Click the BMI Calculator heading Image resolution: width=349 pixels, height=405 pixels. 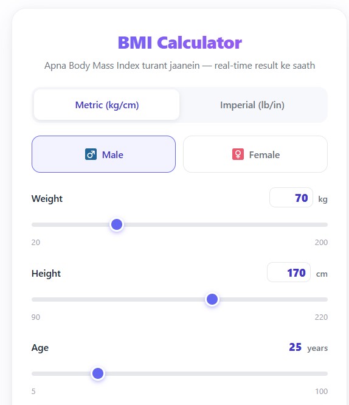tap(180, 43)
